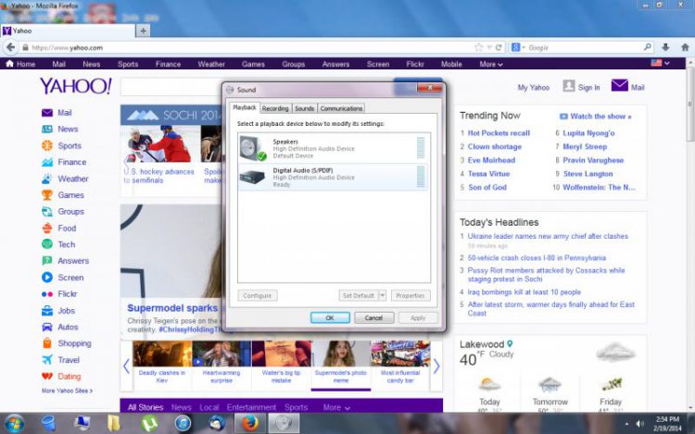Click the News icon in the Yahoo sidebar
Image resolution: width=695 pixels, height=434 pixels.
click(x=47, y=130)
